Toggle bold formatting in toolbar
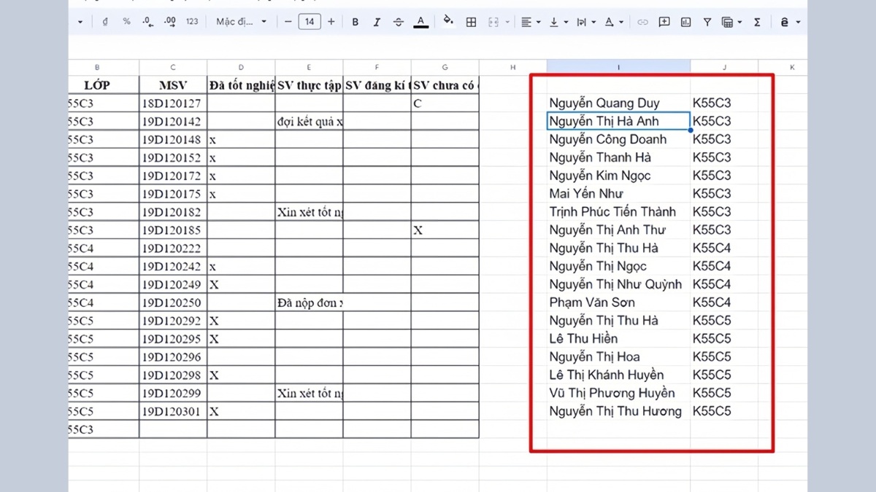Screen dimensions: 876x492 tap(356, 22)
